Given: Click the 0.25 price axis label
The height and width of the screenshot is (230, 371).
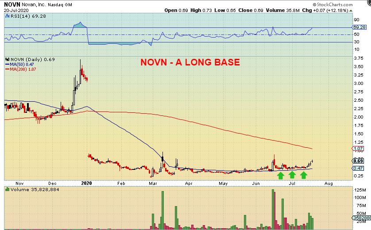Looking at the screenshot, I should coord(359,176).
